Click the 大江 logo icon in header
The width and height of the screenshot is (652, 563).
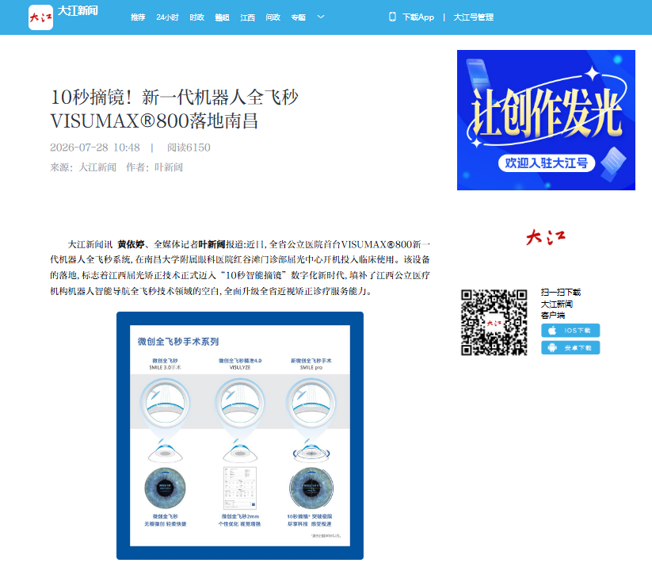coord(40,17)
